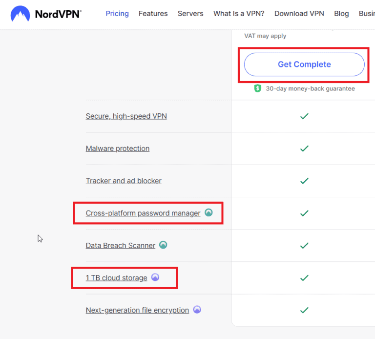Screen dimensions: 375x339
Task: Click NordLocker icon beside 1 TB cloud storage
Action: (155, 277)
